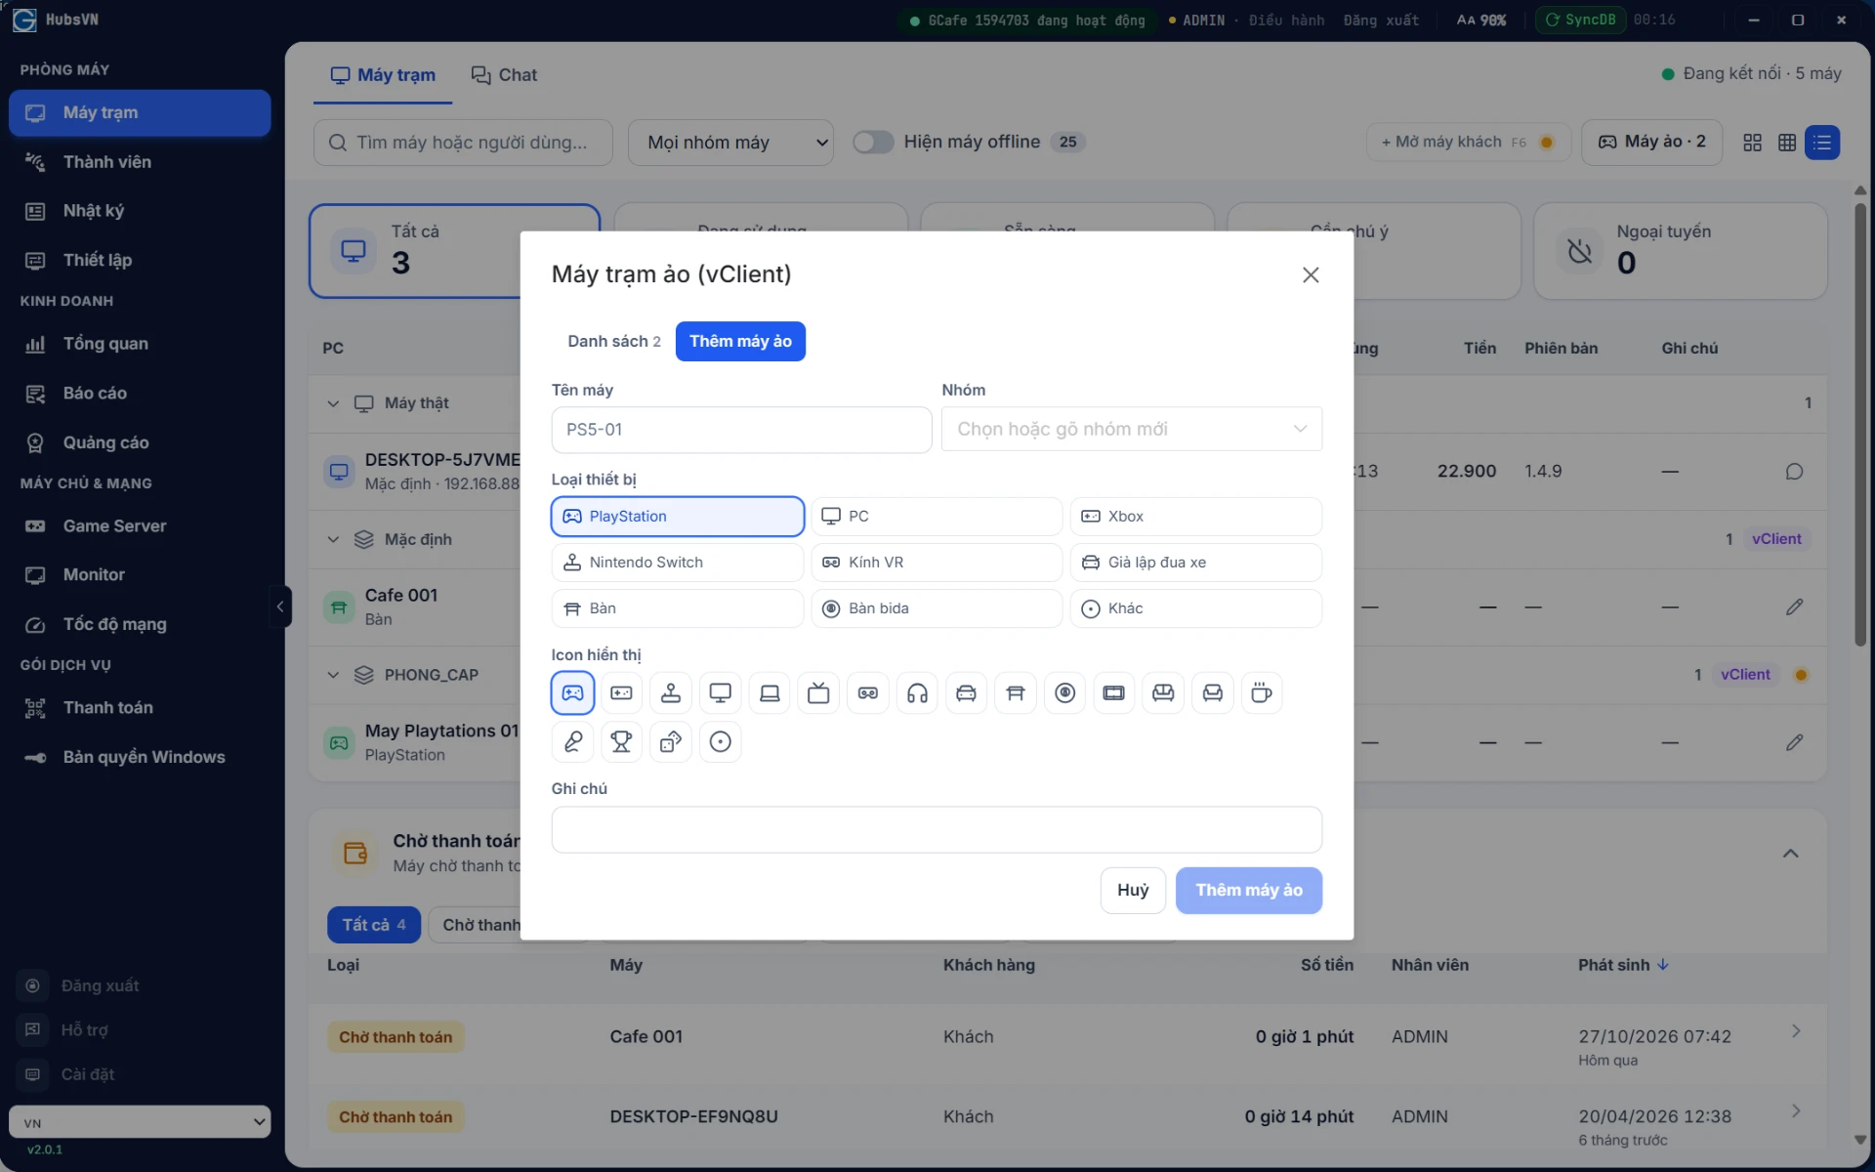Image resolution: width=1875 pixels, height=1172 pixels.
Task: Close the Máy trạm ảo dialog
Action: click(x=1311, y=275)
